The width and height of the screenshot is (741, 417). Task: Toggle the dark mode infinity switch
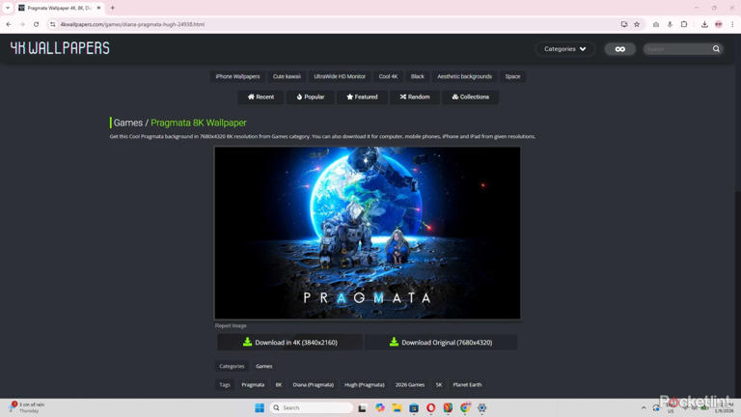pos(619,48)
